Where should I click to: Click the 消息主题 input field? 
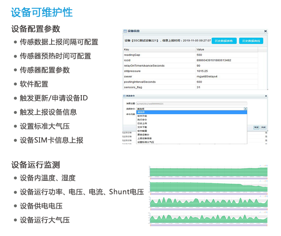point(191,103)
